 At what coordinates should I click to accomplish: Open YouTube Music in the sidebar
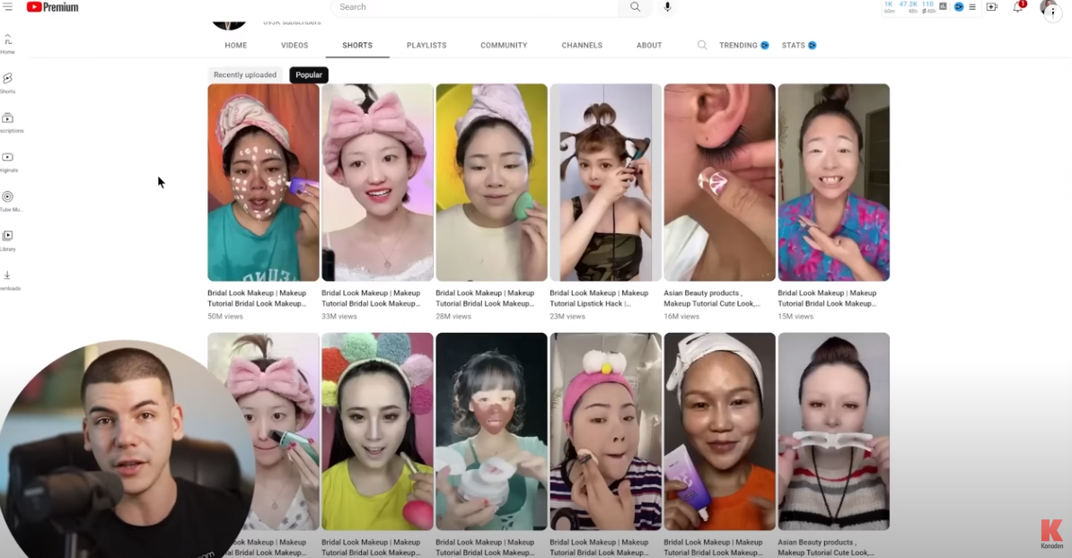click(x=8, y=201)
